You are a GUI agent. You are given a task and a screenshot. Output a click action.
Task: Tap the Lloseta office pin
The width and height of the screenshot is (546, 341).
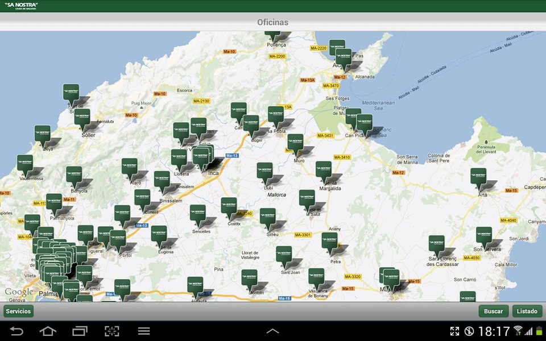(x=179, y=160)
